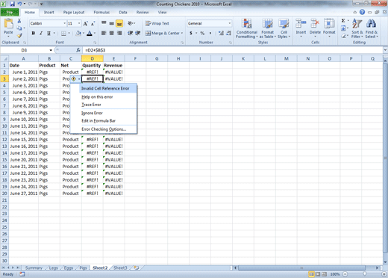
Task: Click the Insert cells icon
Action: (x=301, y=24)
